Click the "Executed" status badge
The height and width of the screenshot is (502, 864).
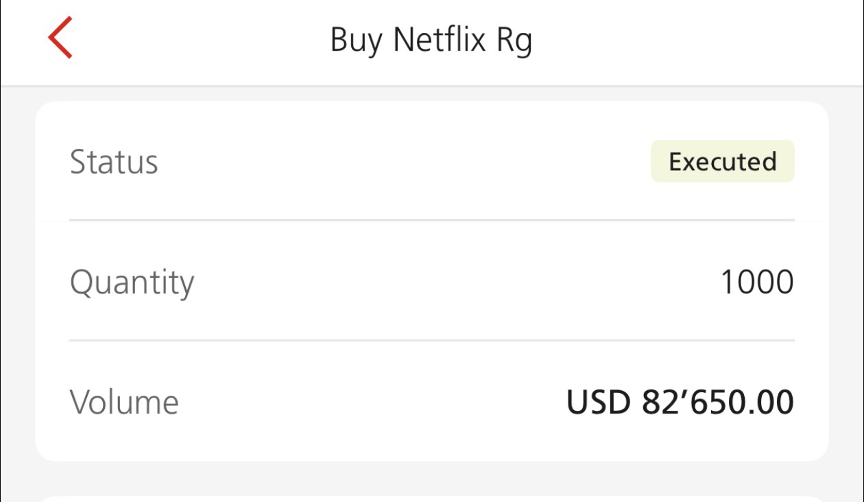point(722,162)
